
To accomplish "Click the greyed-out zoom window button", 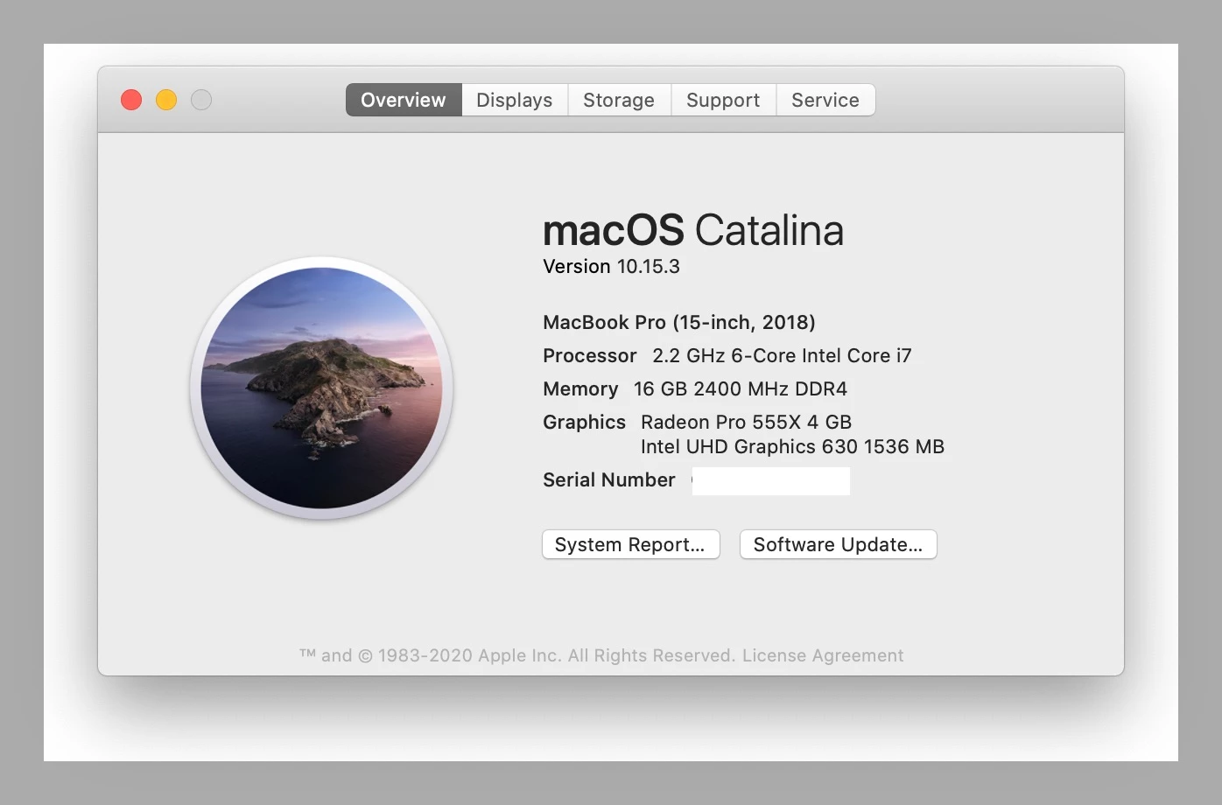I will [x=201, y=100].
